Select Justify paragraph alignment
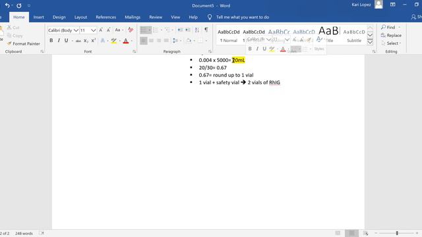Viewport: 422px width, 237px height. (166, 41)
